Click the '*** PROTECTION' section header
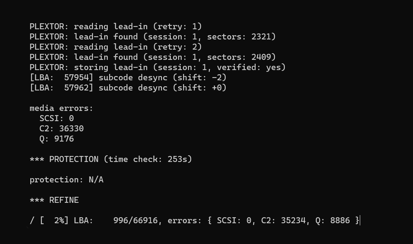Screen dimensions: 413x244 pos(64,159)
